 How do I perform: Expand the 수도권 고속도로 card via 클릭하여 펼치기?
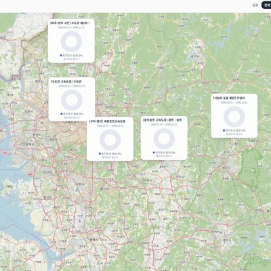point(72,118)
